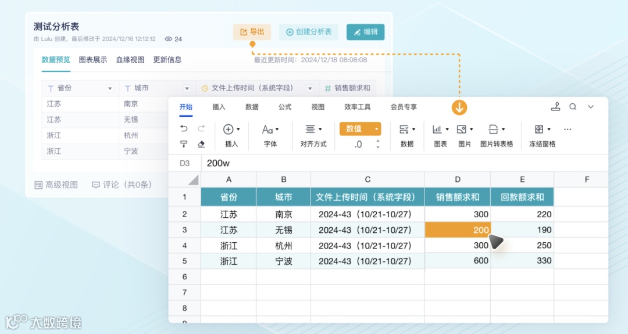Click the decimal places .0 icon
This screenshot has height=334, width=628.
click(x=358, y=145)
